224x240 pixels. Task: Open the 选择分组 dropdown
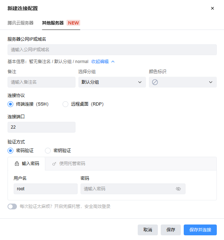111,82
